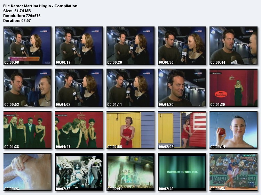Open the group photo frame at 00:01:38
261x195 pixels.
coord(27,130)
